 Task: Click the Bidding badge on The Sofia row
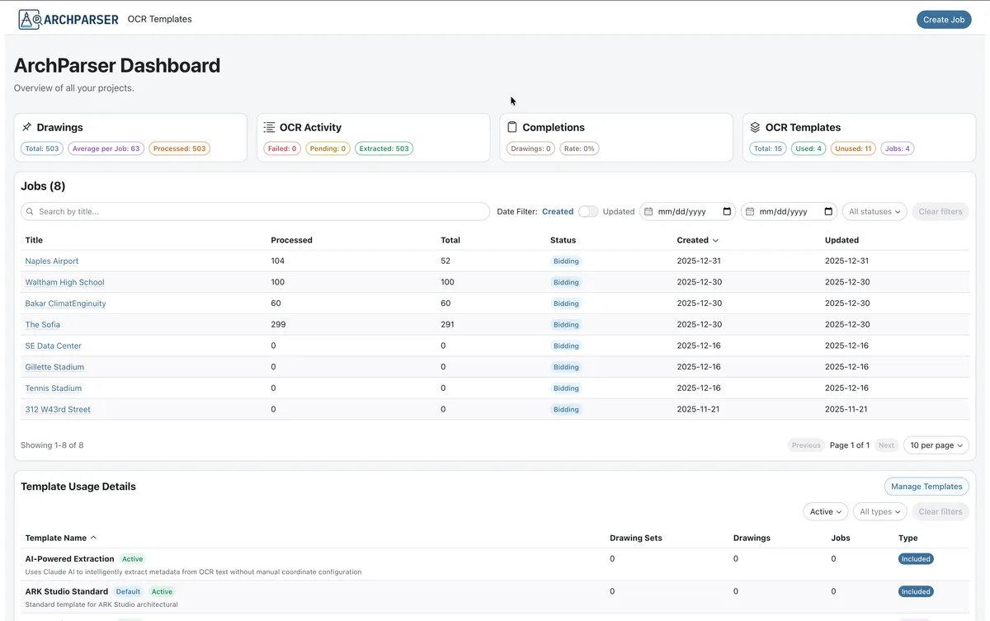(x=566, y=324)
